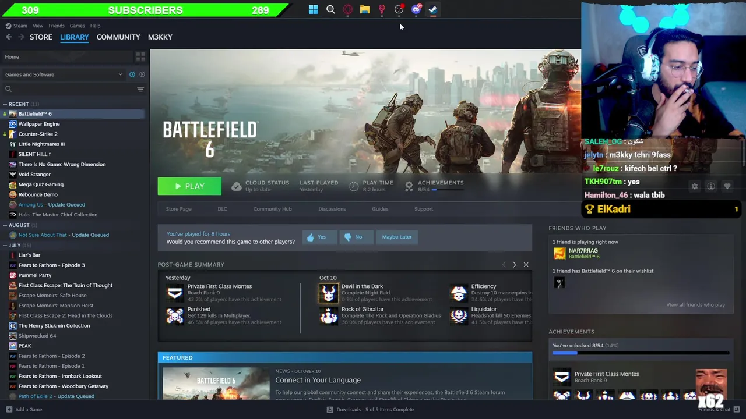Select Library Home entry
The image size is (746, 419).
point(67,56)
